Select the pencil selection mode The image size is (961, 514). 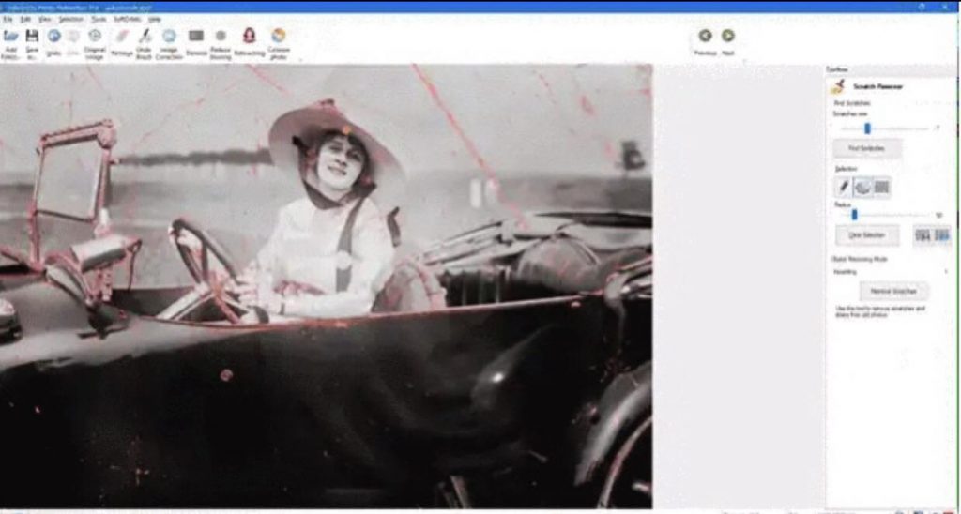tap(844, 188)
